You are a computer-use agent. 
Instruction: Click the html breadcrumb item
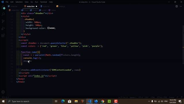pos(25,10)
